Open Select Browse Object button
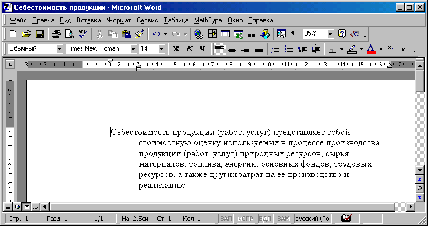 [x=419, y=189]
